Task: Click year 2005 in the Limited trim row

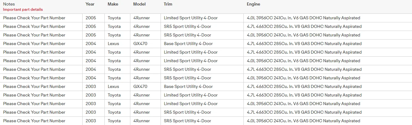Action: click(x=91, y=18)
